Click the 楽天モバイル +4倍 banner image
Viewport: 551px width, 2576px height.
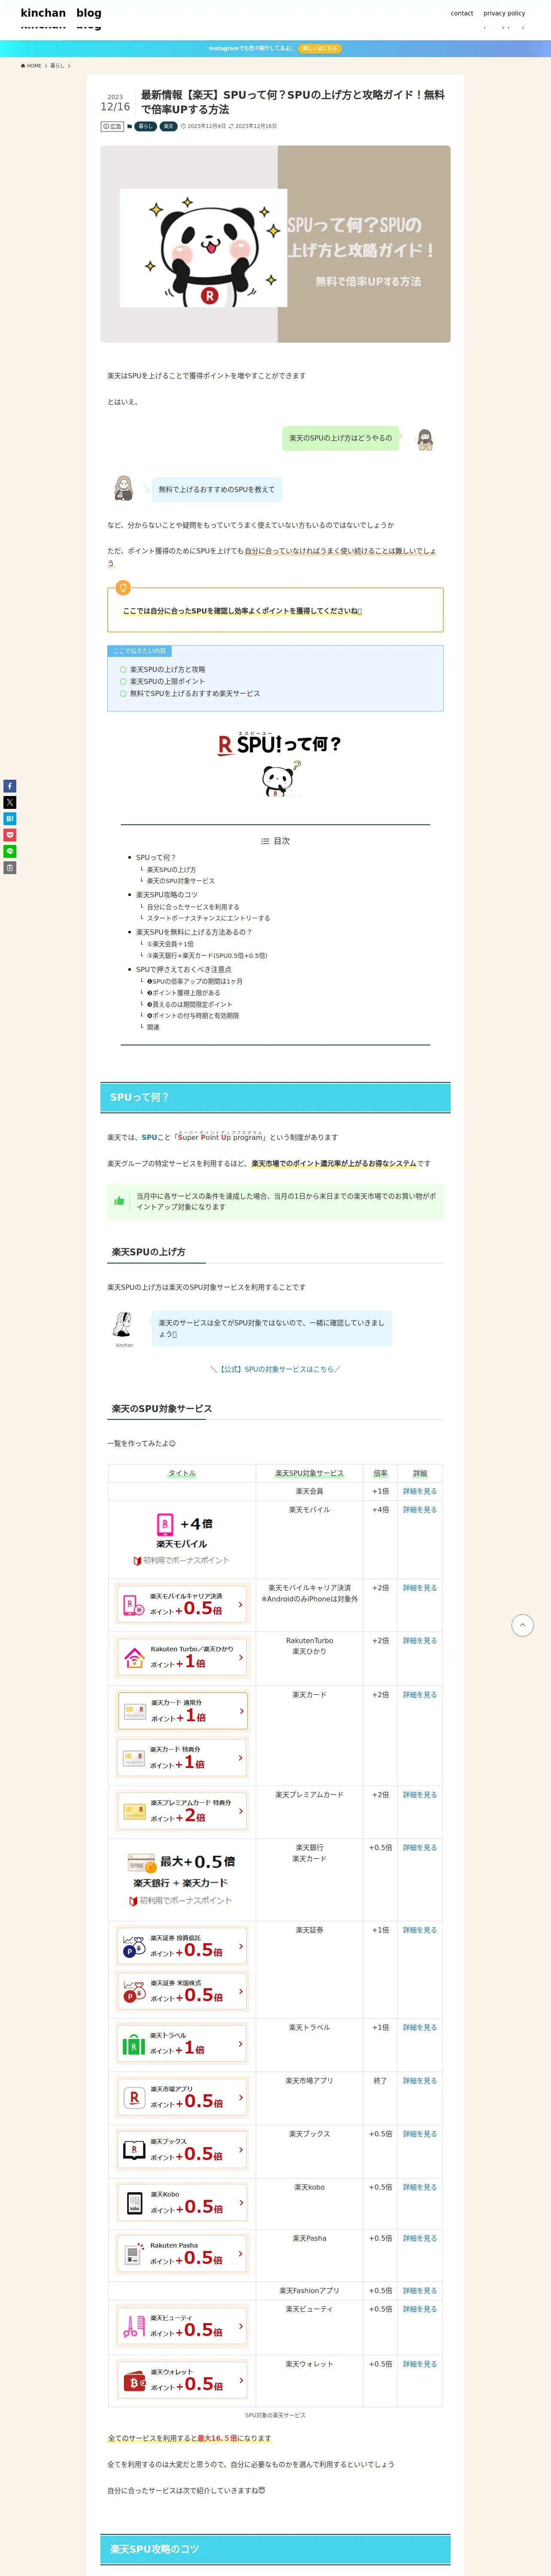point(182,1540)
